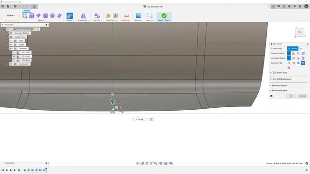Open the Utilities menu

click(x=97, y=20)
